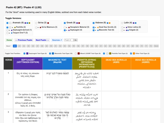Viewport: 164px width, 123px height.
Task: Toggle the Ge'ez (3) group checkbox
Action: [36, 23]
